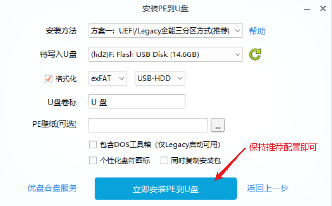The image size is (332, 206).
Task: Open the 安装方法 scheme dropdown
Action: point(166,31)
